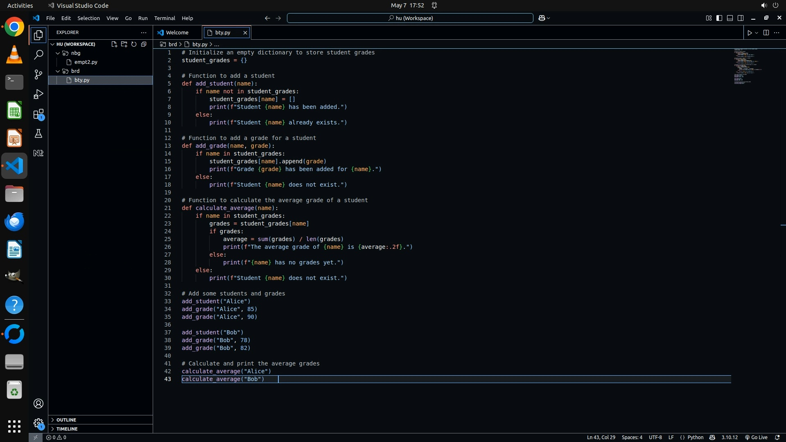Toggle the bottom Panel layout button
This screenshot has width=786, height=442.
point(730,18)
